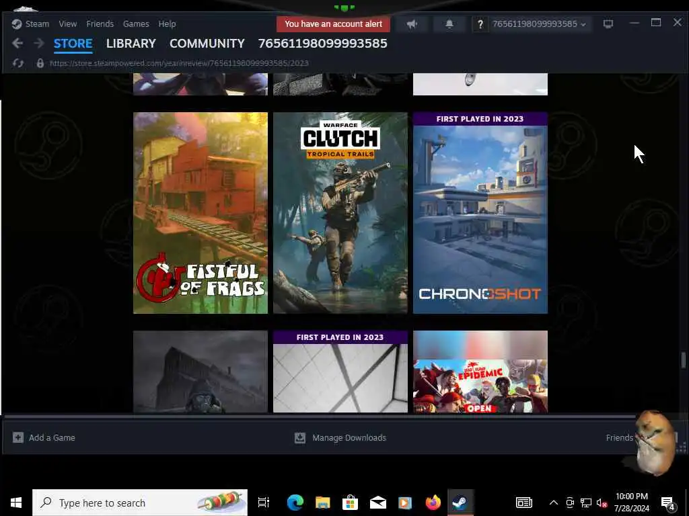
Task: Open the Action Center notifications icon
Action: (x=668, y=503)
